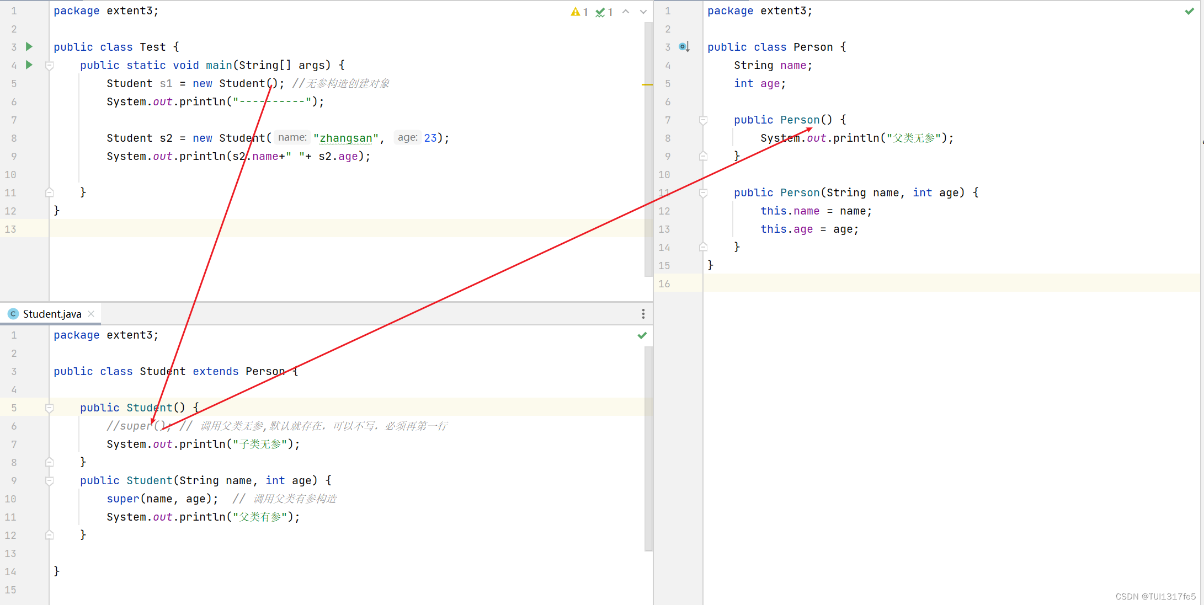The height and width of the screenshot is (605, 1204).
Task: Click the "name:" parameter inlay hint
Action: click(292, 138)
